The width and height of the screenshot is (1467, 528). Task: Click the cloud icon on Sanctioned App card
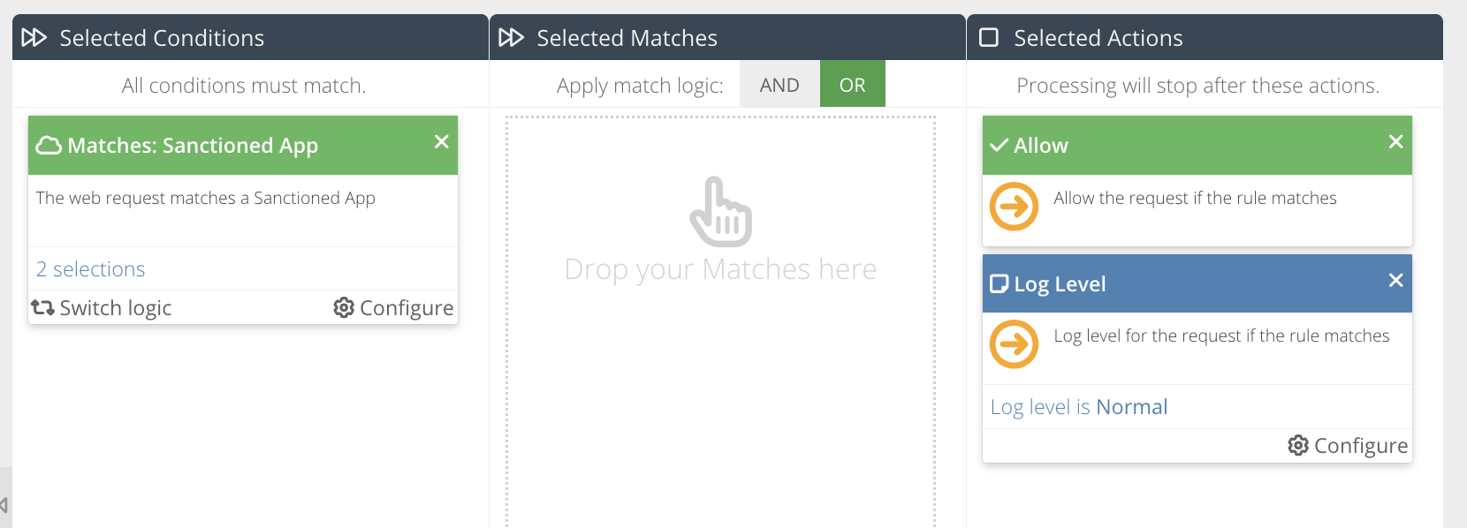coord(49,146)
